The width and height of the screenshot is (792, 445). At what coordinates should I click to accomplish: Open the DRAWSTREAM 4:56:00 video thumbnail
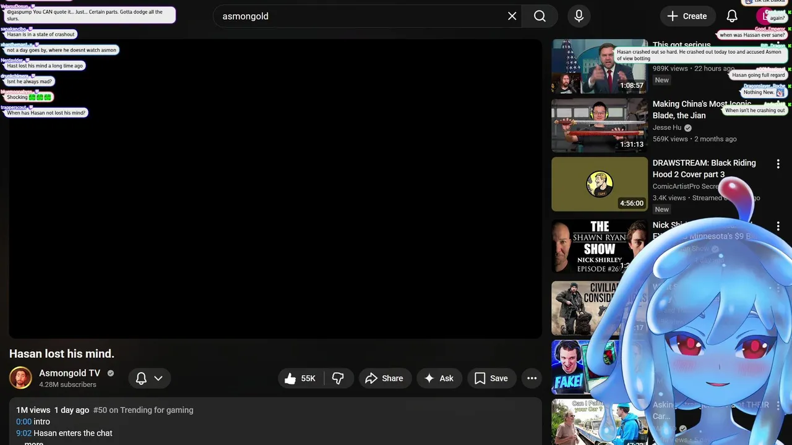600,184
